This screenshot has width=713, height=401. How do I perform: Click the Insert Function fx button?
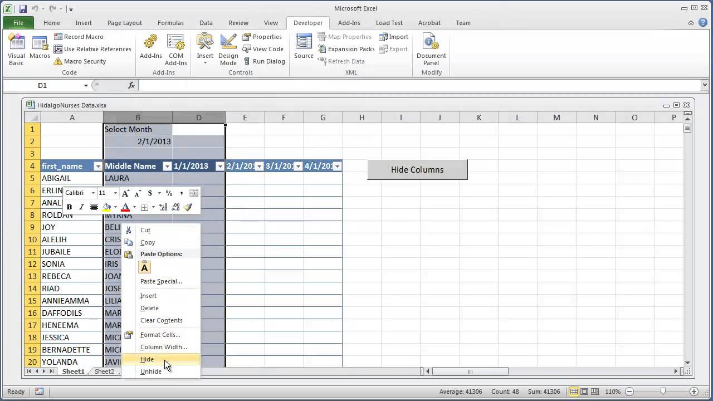pyautogui.click(x=131, y=85)
